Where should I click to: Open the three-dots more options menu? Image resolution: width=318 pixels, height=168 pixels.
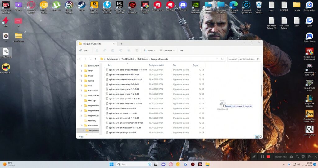181,51
